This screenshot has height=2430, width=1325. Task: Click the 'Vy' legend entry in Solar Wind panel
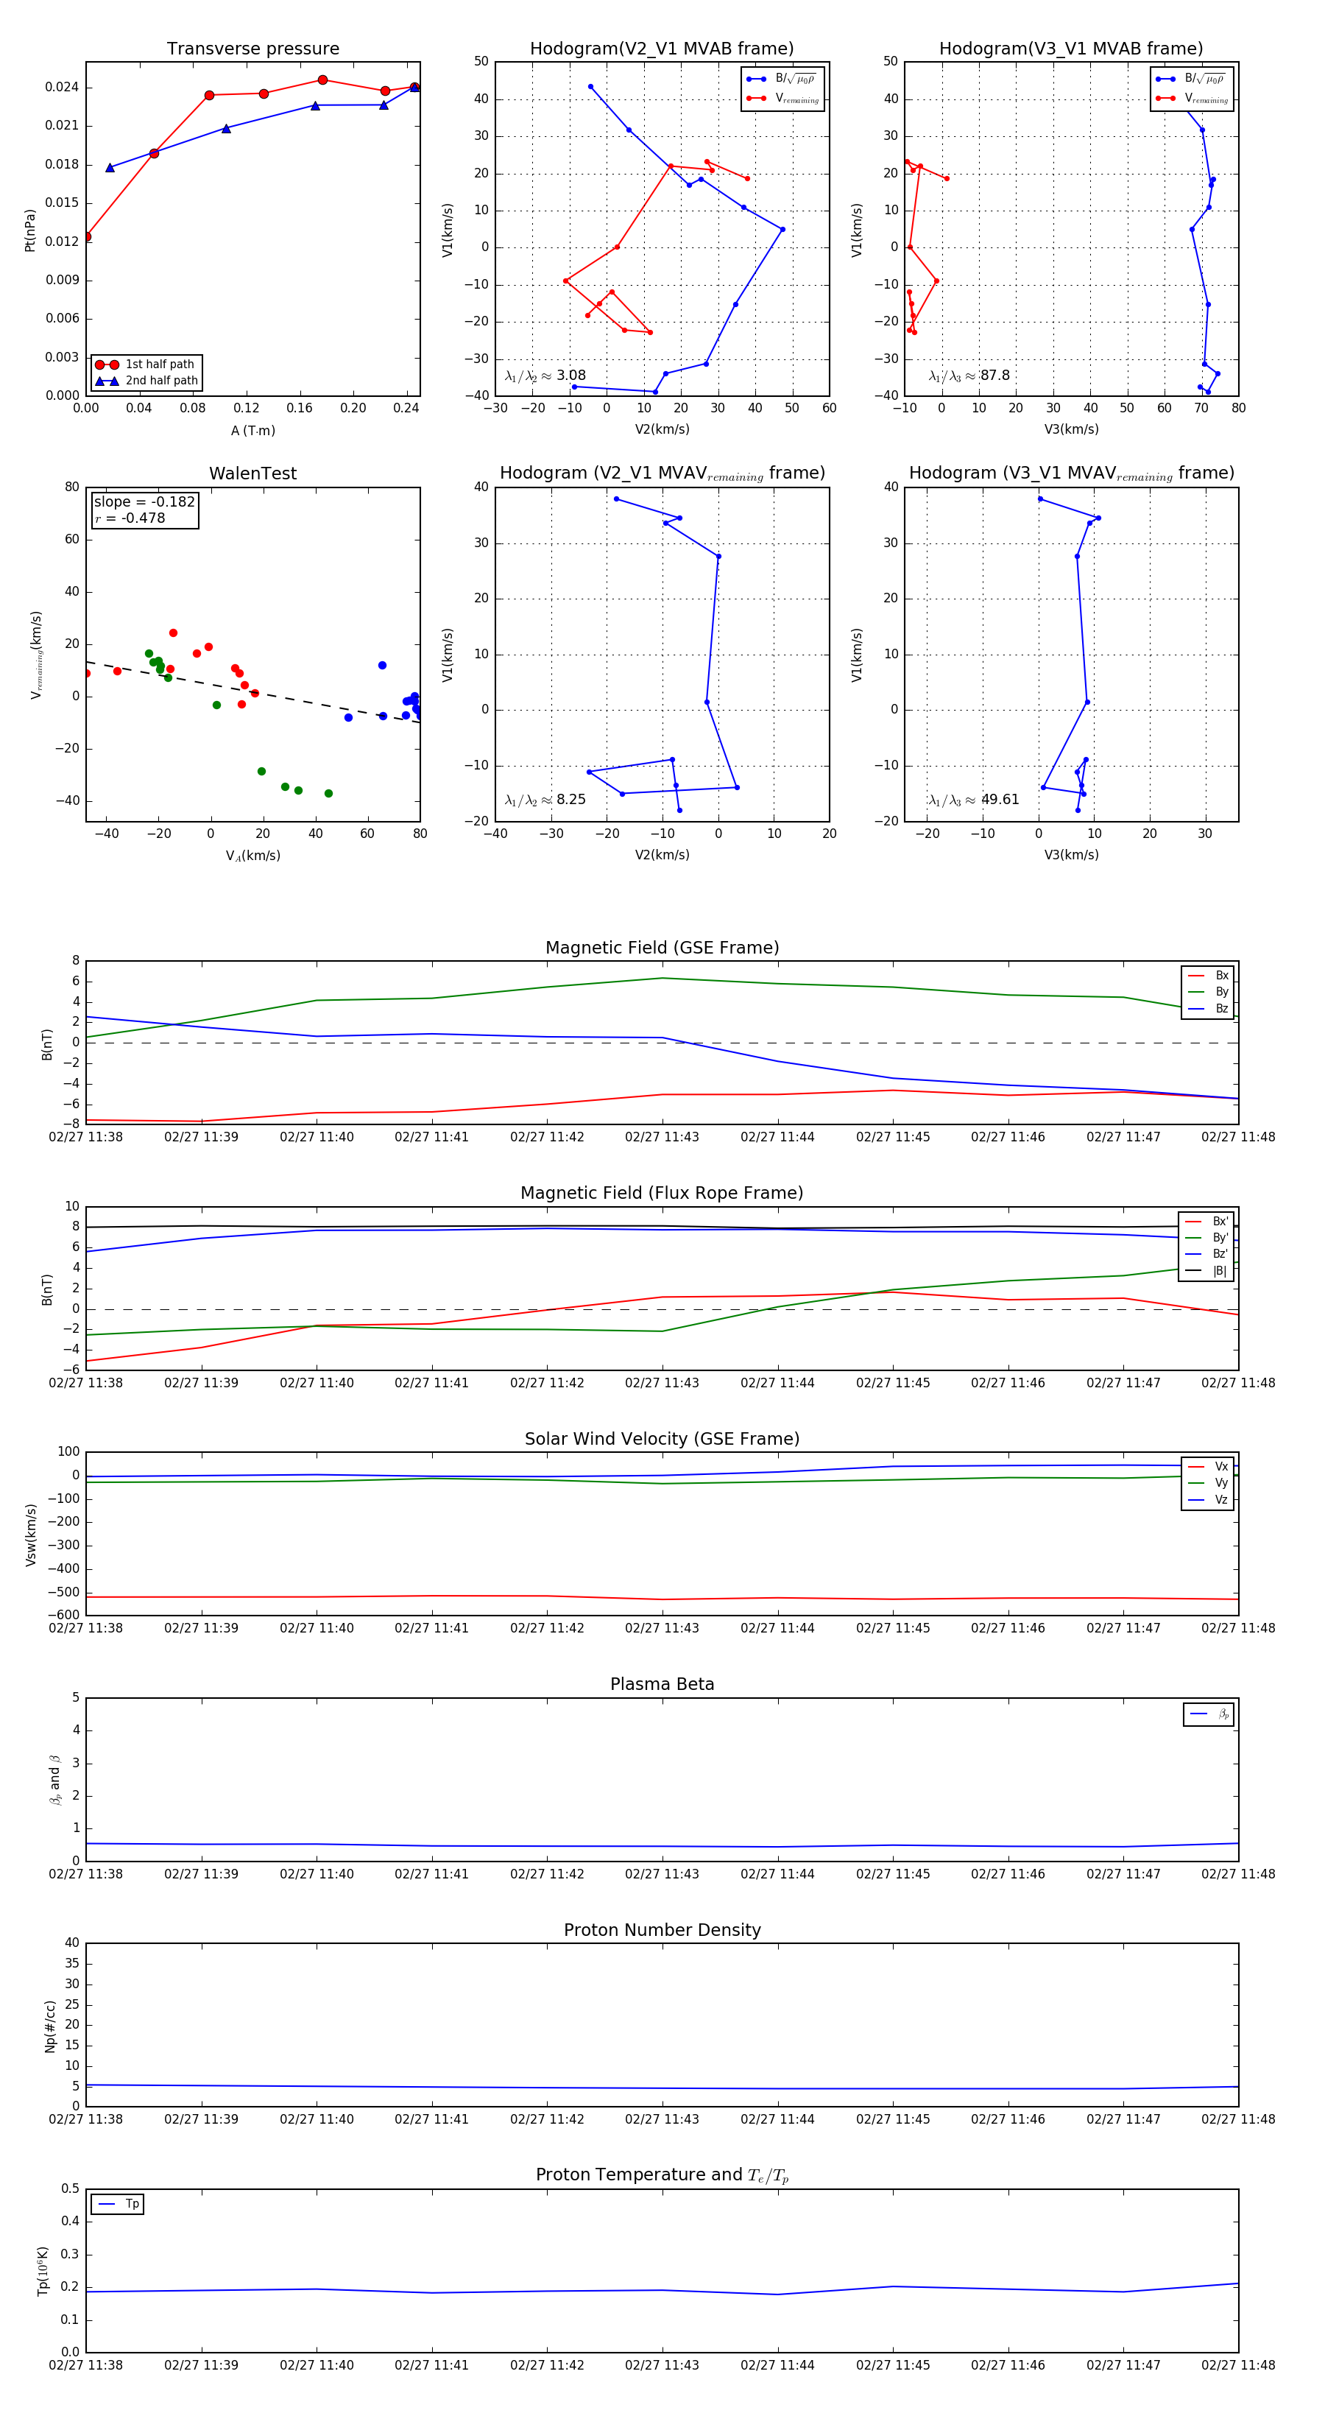[1208, 1483]
